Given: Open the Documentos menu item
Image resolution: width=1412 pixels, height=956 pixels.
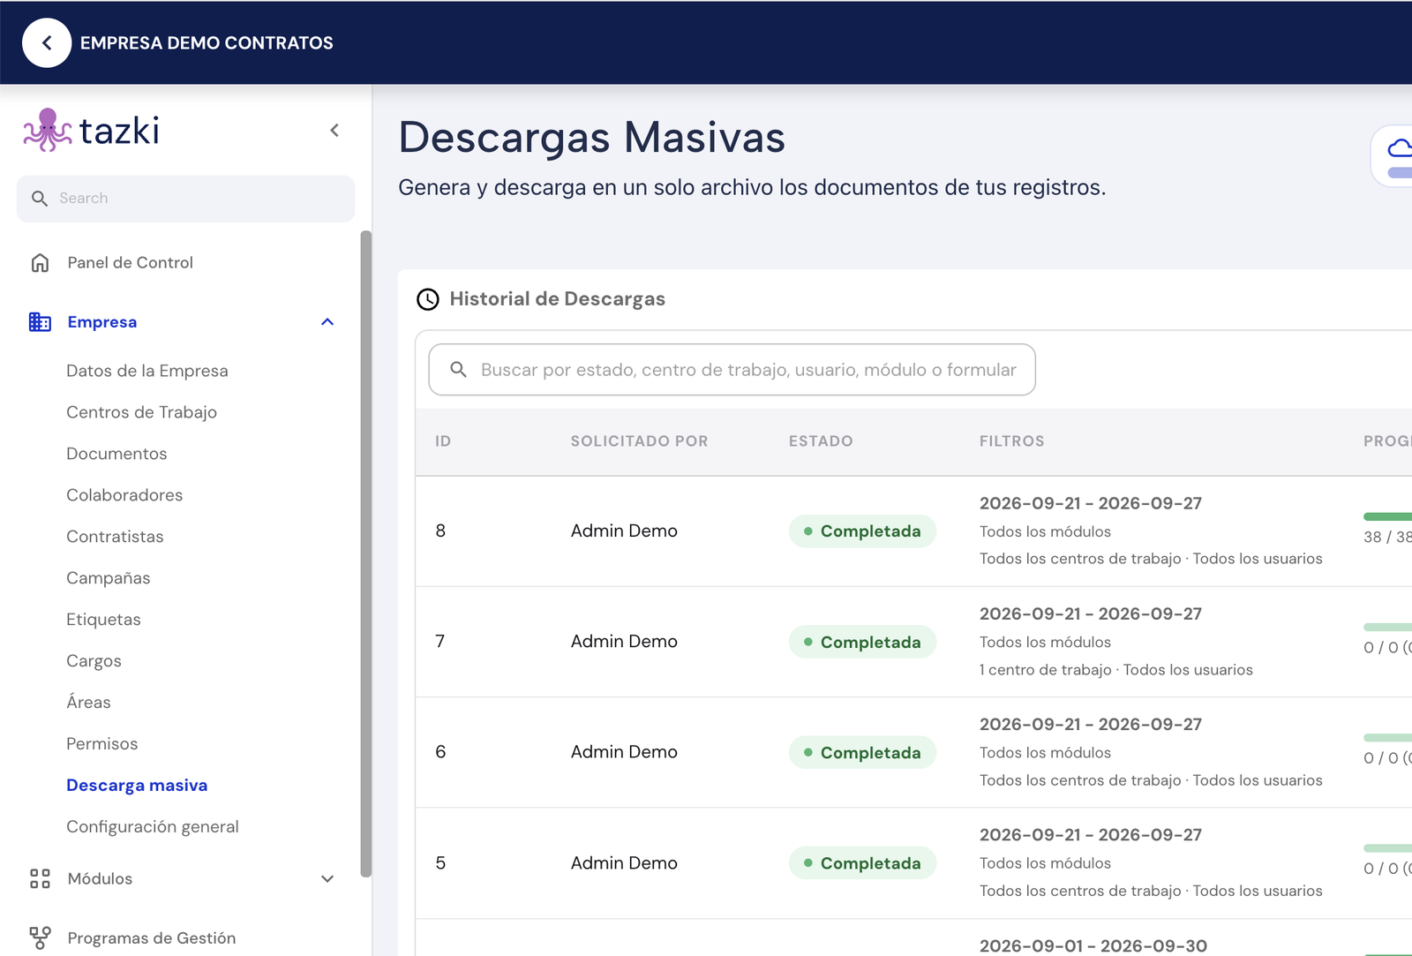Looking at the screenshot, I should [116, 454].
